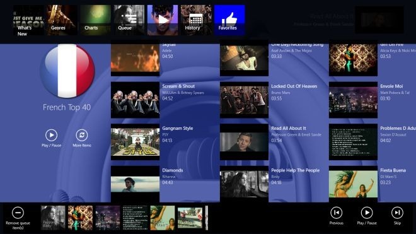The height and width of the screenshot is (234, 416).
Task: Click the 'Fiesta Buena' title text
Action: (393, 170)
